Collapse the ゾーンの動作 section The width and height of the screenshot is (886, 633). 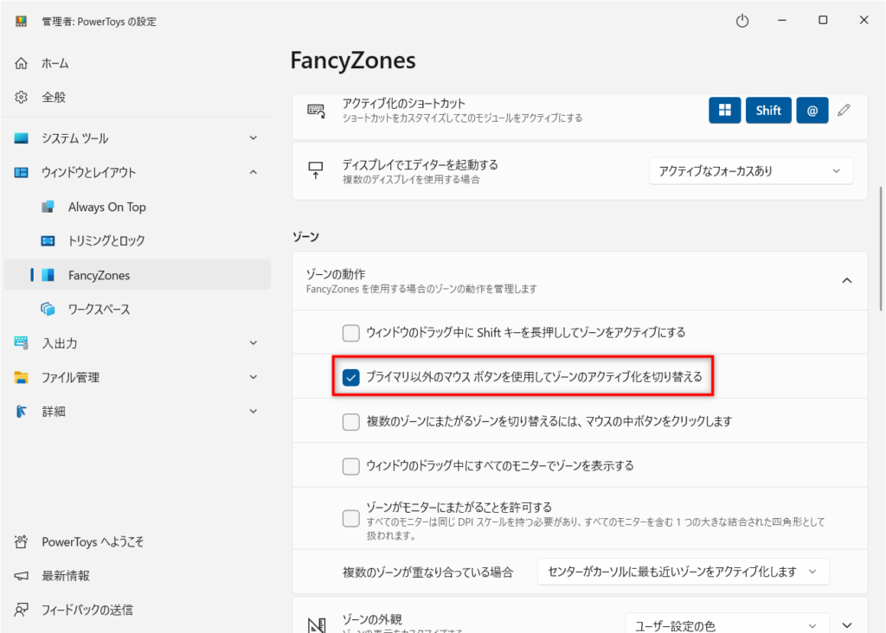click(847, 280)
